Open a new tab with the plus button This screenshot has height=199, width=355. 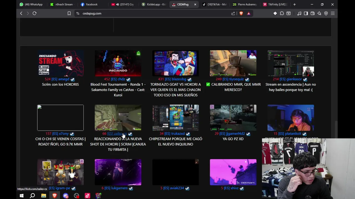coord(294,4)
